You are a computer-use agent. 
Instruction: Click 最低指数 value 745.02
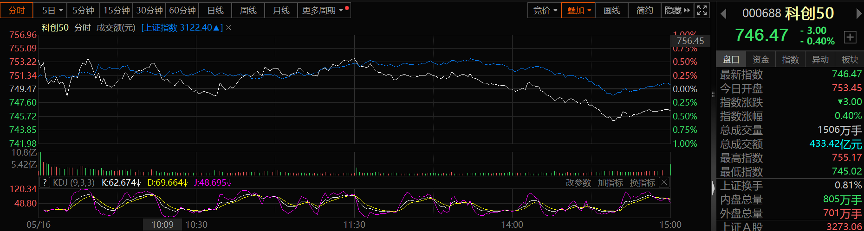[x=847, y=171]
